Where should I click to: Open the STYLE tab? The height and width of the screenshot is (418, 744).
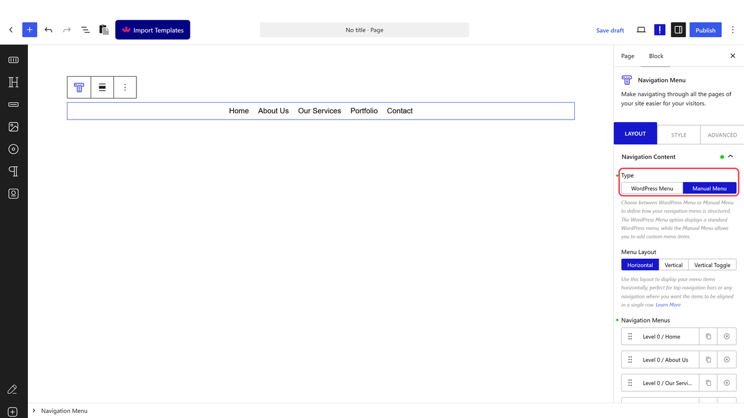point(678,134)
